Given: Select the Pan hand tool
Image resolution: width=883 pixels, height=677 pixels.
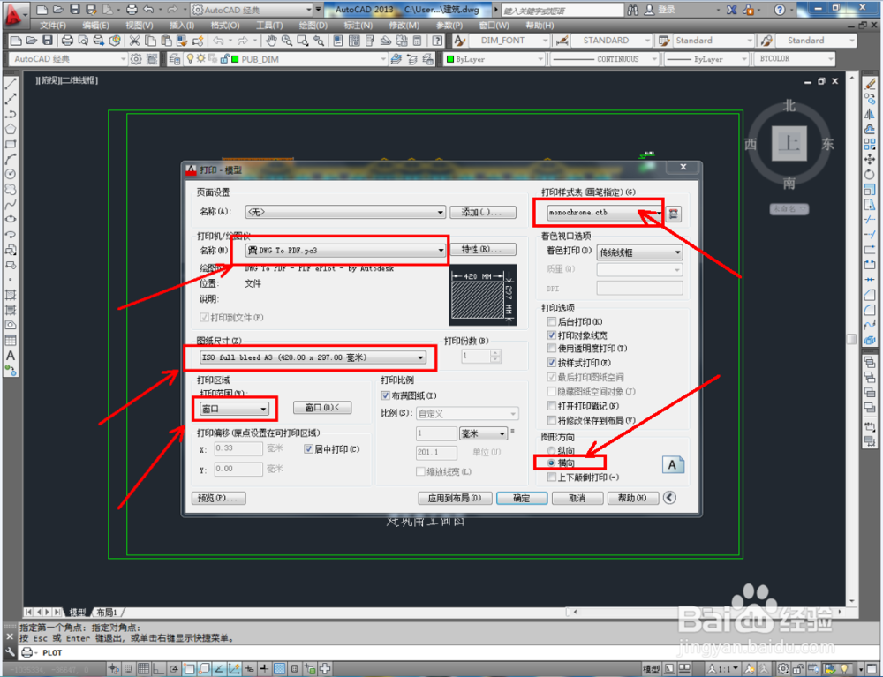Looking at the screenshot, I should coord(271,41).
